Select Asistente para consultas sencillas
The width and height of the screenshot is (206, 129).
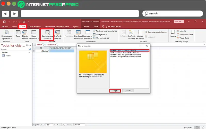129,51
